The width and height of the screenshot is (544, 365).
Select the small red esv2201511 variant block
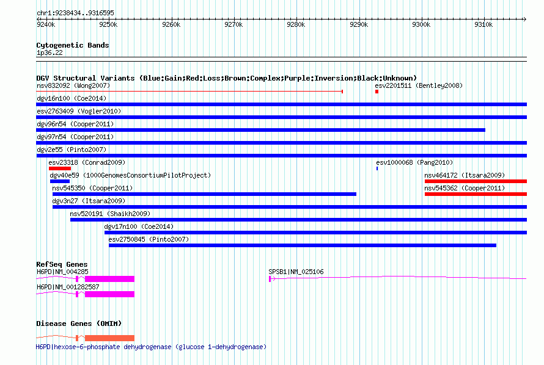tap(377, 92)
